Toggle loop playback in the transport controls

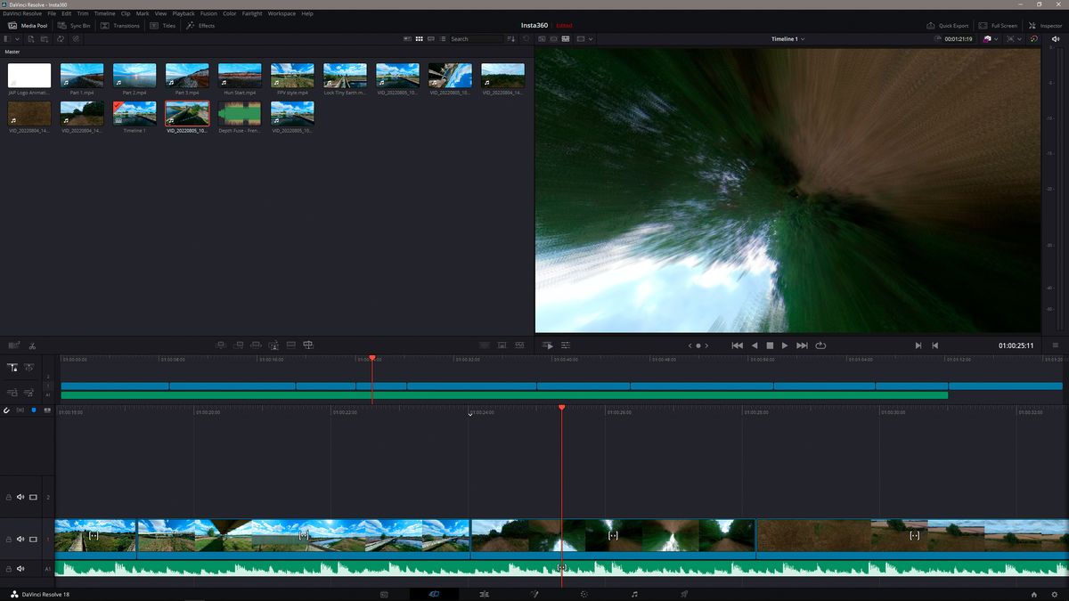point(820,345)
